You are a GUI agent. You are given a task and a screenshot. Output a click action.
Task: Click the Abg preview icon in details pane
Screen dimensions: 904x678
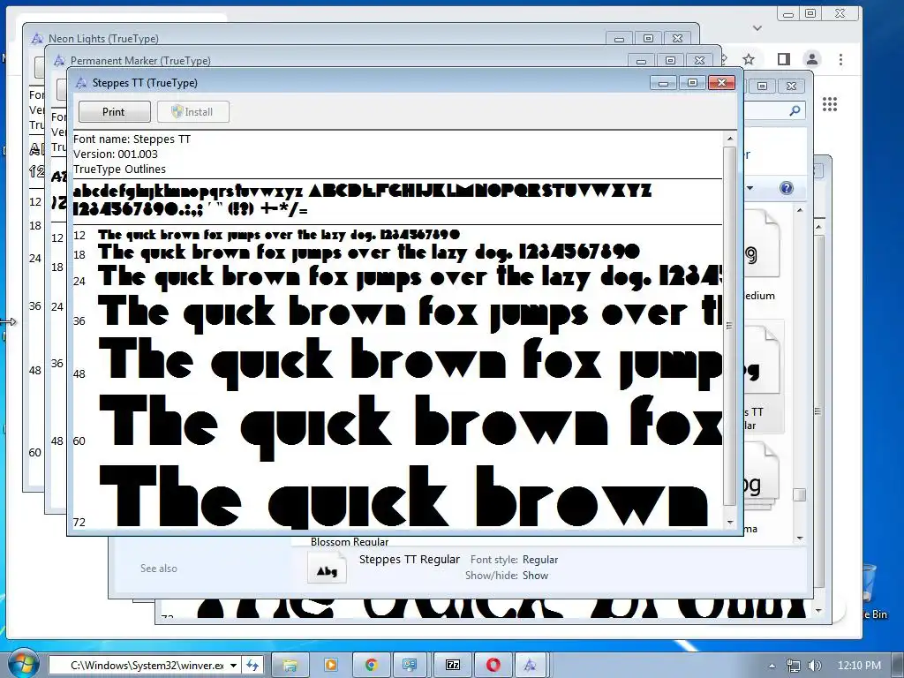(327, 568)
